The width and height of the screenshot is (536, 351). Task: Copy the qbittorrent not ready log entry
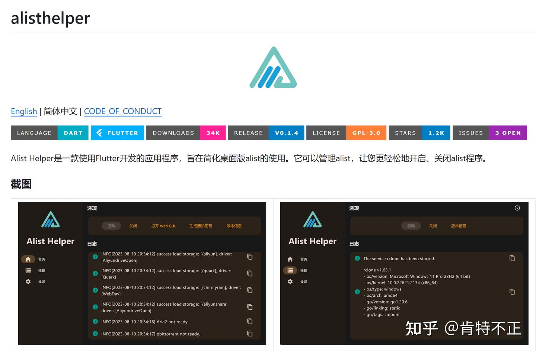249,334
